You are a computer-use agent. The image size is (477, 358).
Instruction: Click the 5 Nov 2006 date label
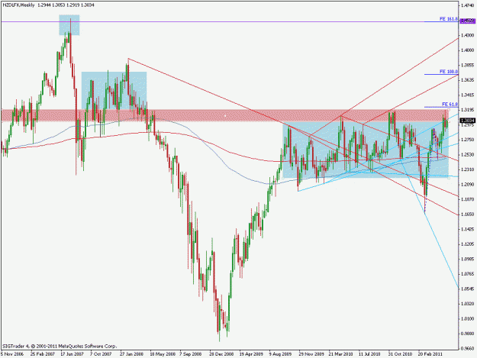12,354
